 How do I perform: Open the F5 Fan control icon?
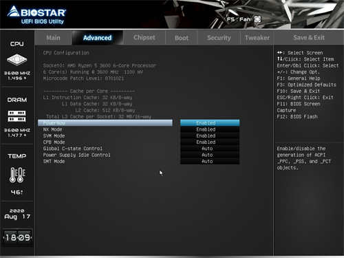257,19
